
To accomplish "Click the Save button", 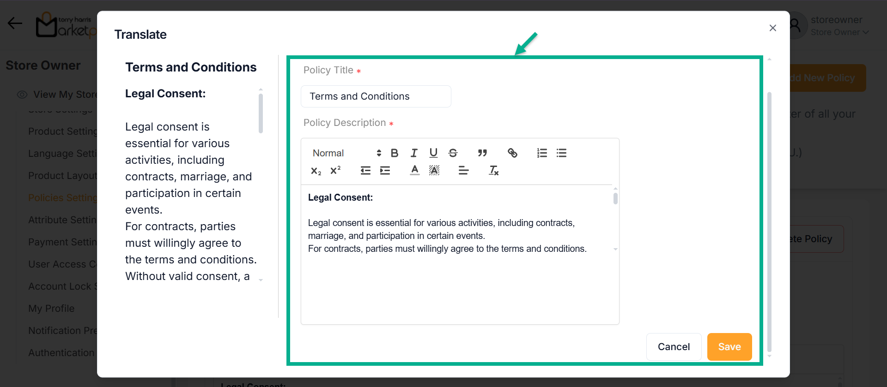I will (x=729, y=347).
